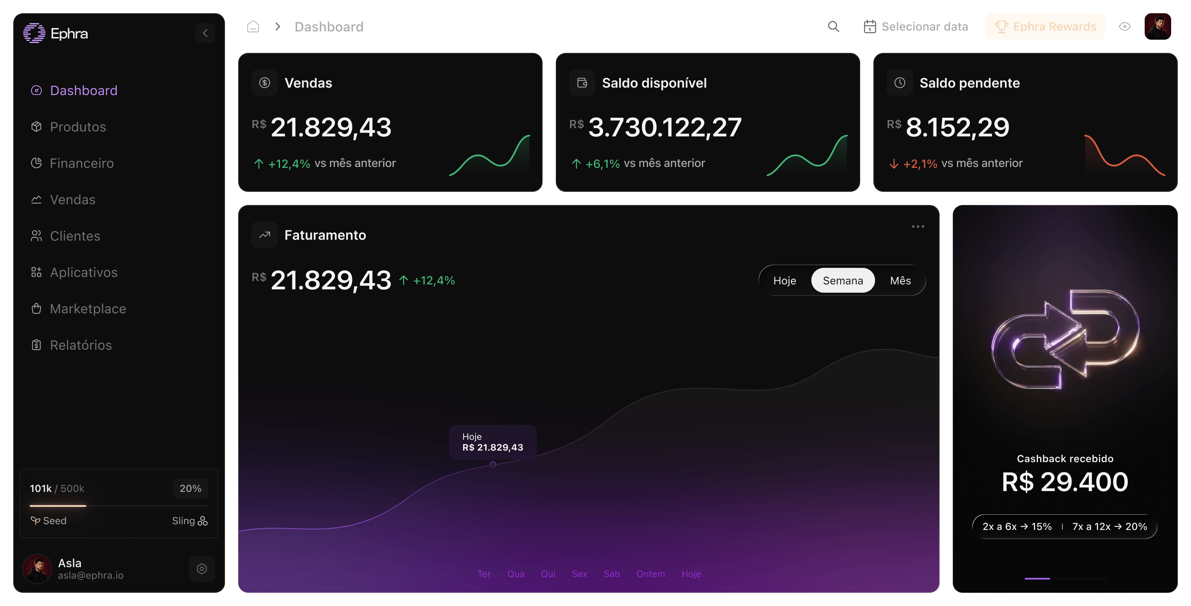Click the asla@ephra.io email text

tap(91, 575)
